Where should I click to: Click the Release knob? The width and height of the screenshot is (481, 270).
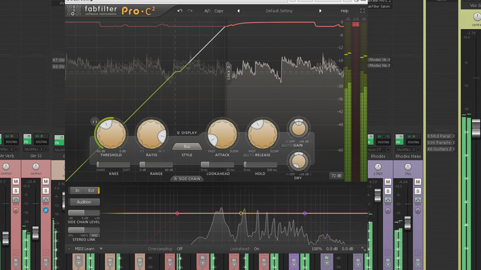coord(262,134)
